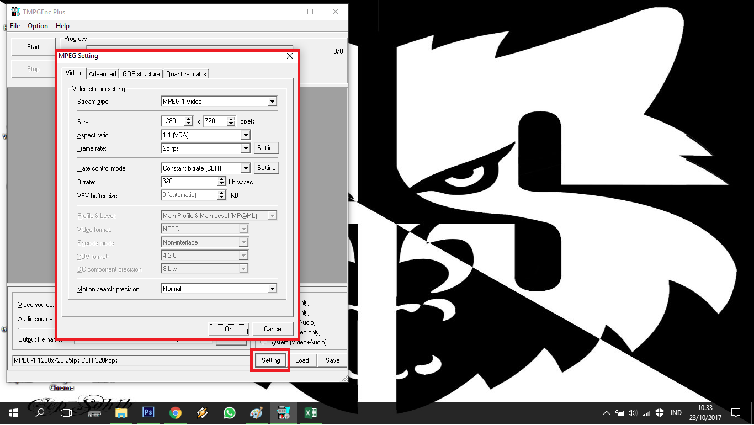Click the Video format NTSC dropdown

pos(204,229)
